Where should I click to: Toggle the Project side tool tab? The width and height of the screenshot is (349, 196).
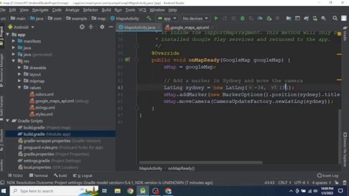tap(2, 36)
